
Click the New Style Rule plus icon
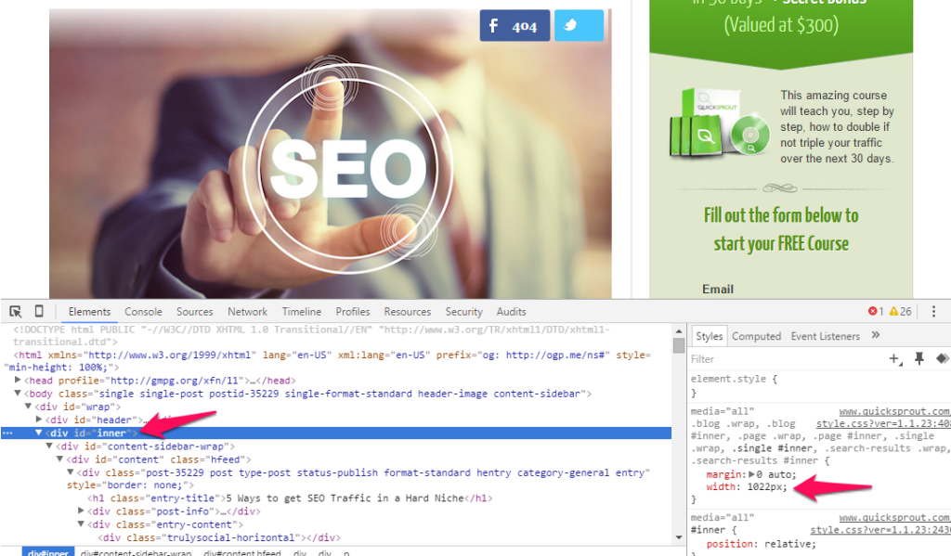[x=894, y=358]
